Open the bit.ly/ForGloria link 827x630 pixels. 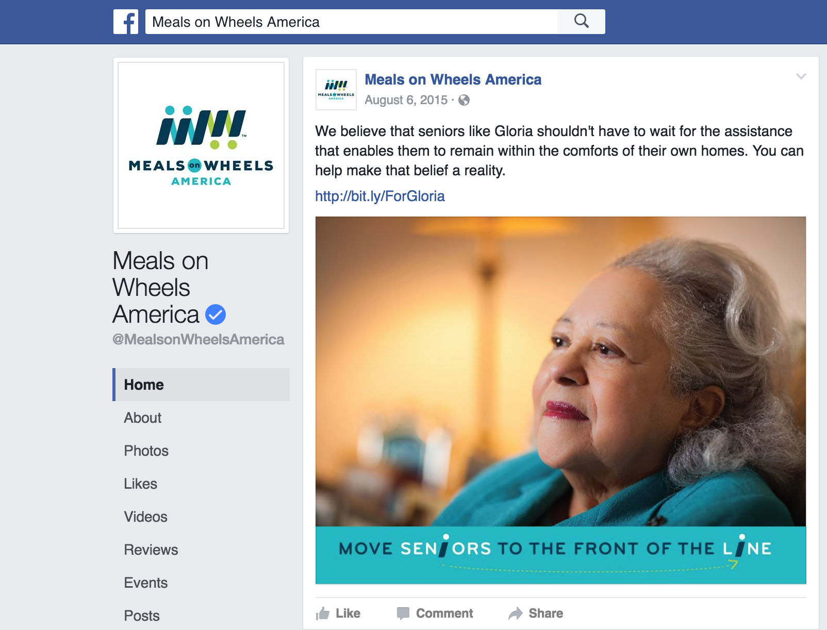pyautogui.click(x=380, y=196)
